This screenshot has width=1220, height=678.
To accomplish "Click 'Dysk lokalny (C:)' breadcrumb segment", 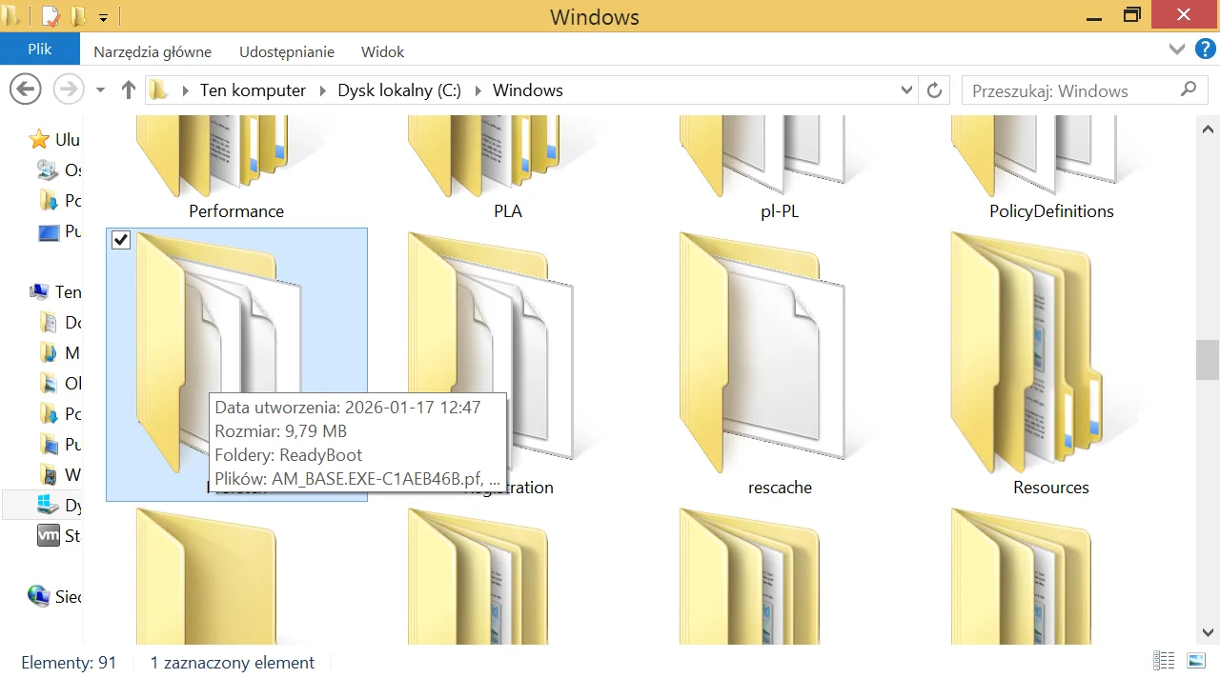I will click(x=399, y=90).
